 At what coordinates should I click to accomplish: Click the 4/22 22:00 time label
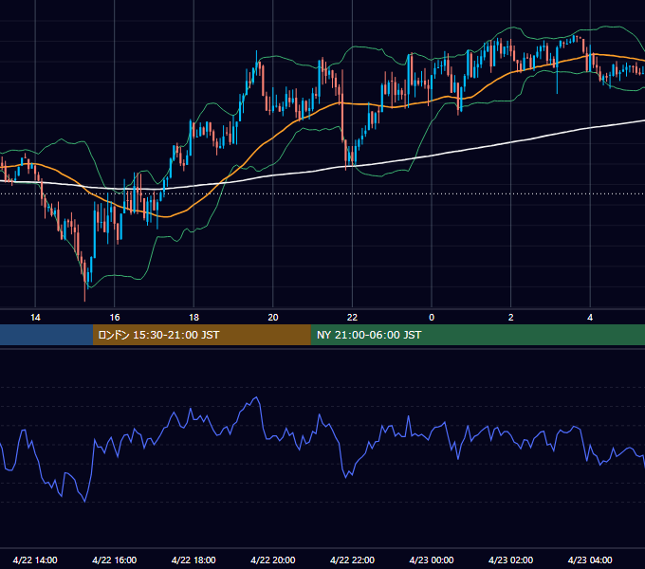click(x=352, y=560)
